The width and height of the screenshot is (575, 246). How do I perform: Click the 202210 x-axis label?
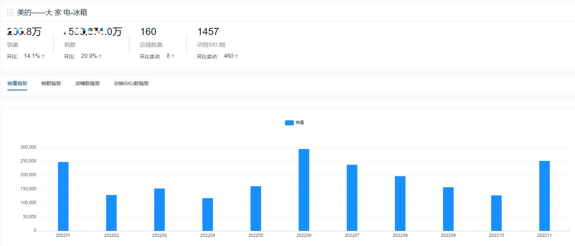(x=496, y=235)
